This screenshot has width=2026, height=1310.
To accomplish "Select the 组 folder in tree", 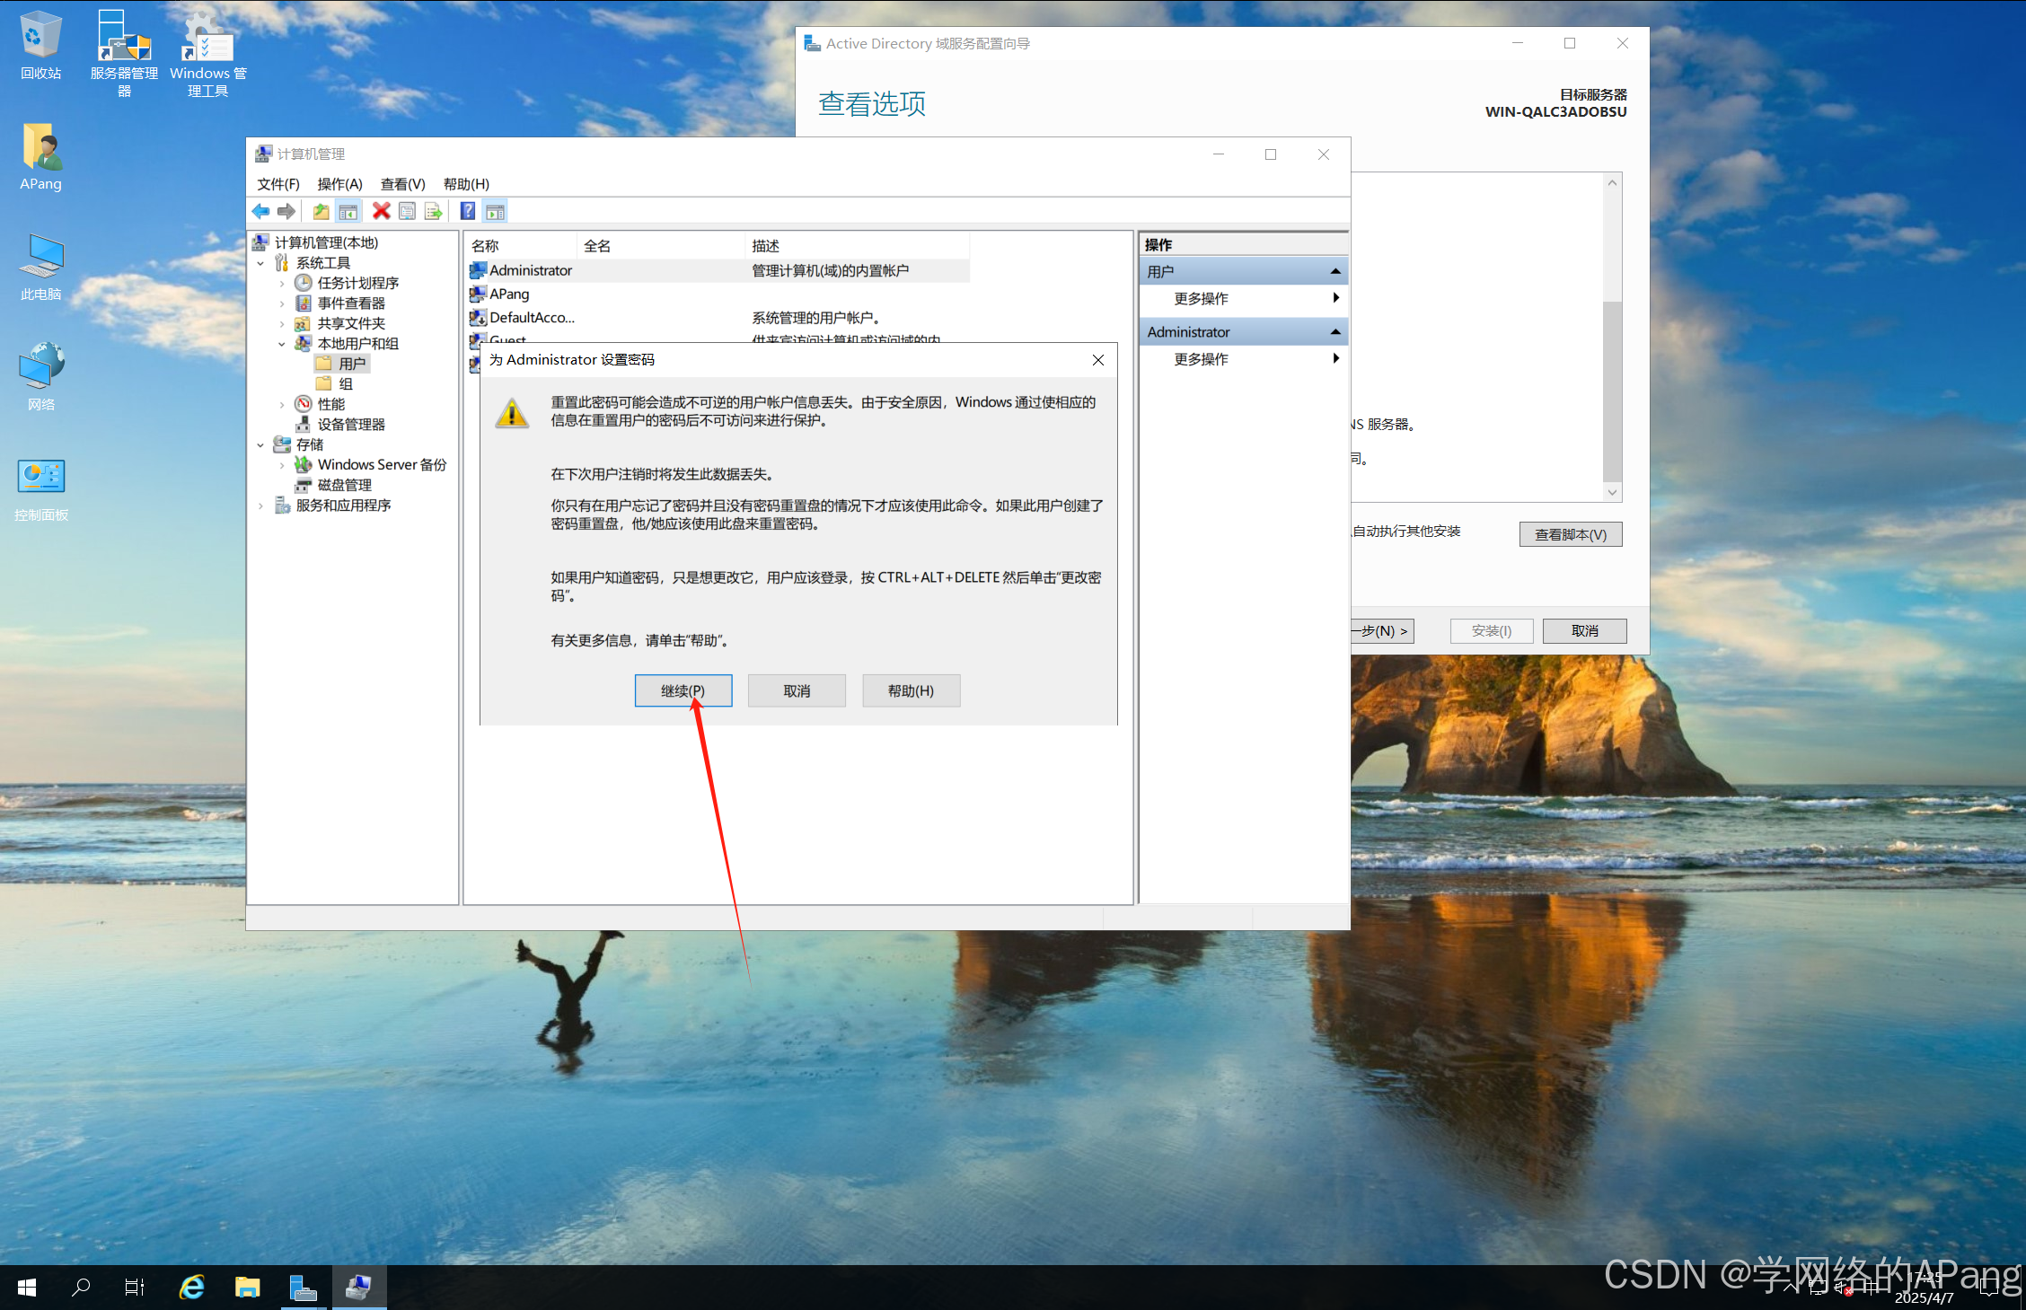I will (x=345, y=384).
